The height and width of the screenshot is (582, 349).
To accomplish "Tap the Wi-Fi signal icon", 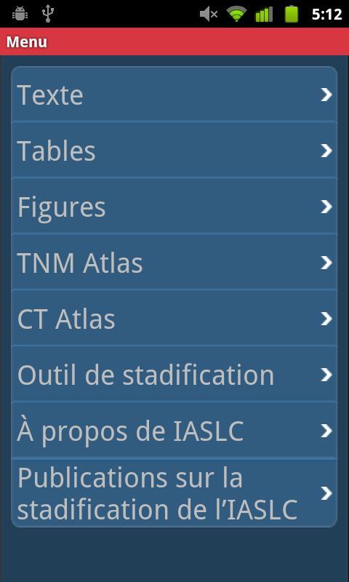I will [x=237, y=14].
